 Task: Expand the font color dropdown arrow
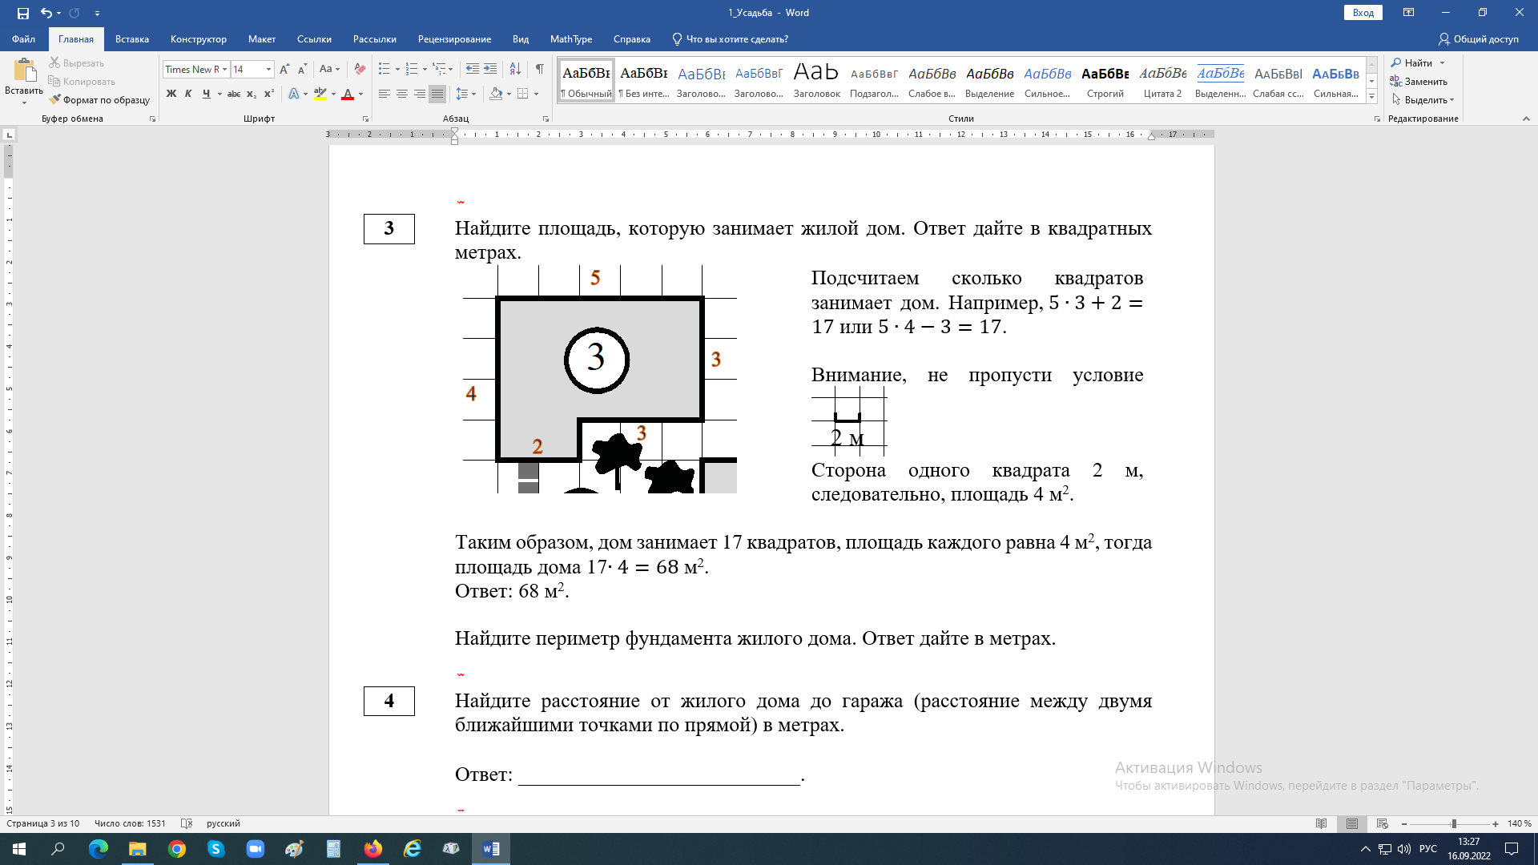coord(360,94)
